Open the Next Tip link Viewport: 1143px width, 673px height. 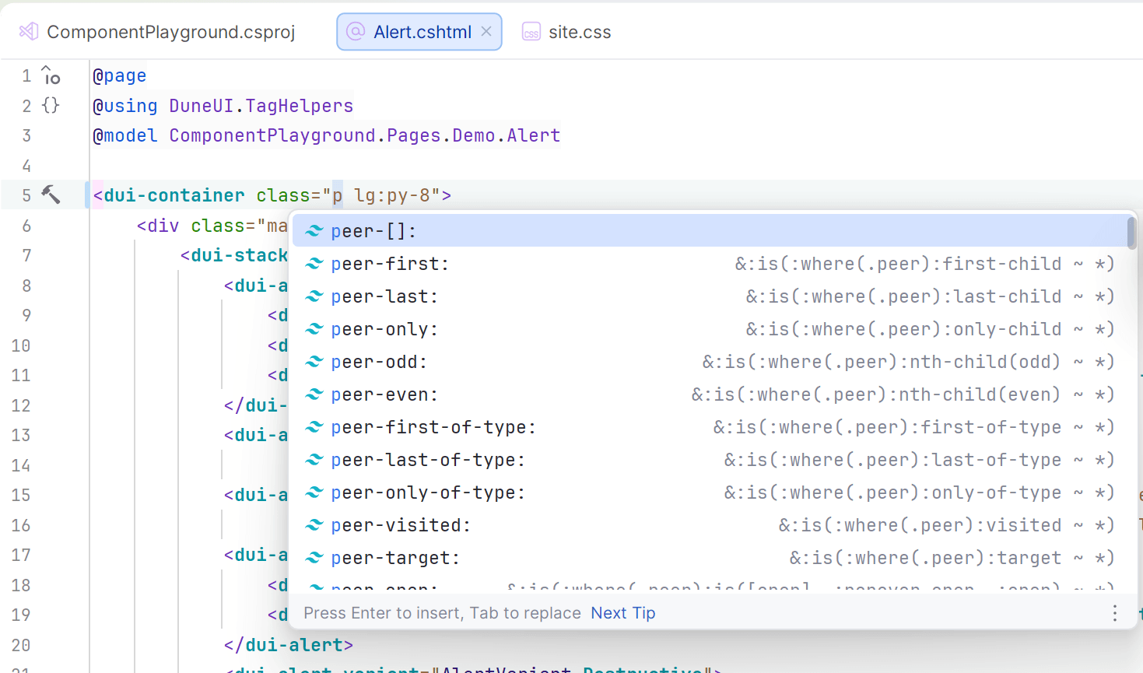tap(622, 612)
